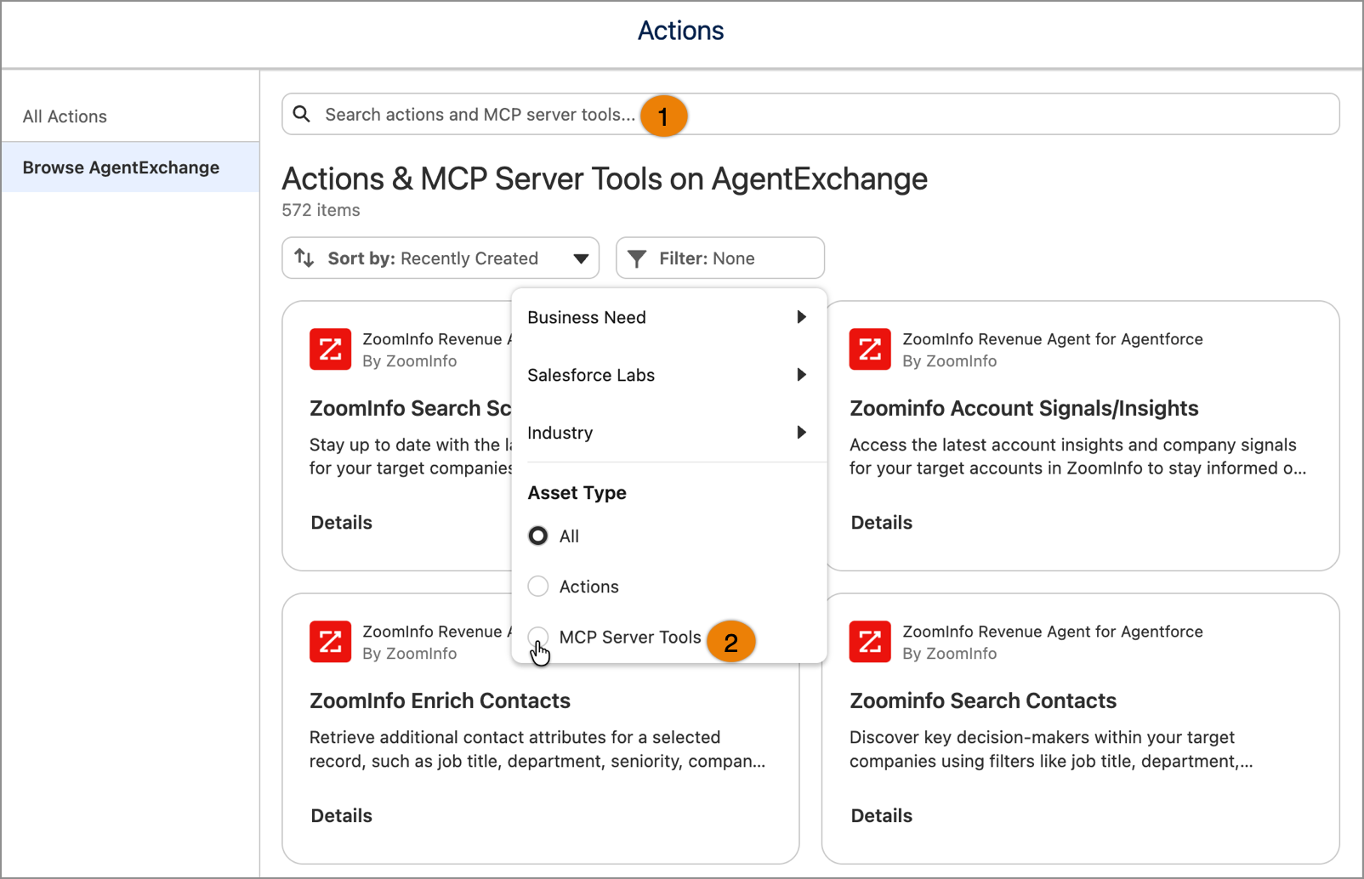Expand the Salesforce Labs submenu arrow
The image size is (1364, 879).
(801, 375)
